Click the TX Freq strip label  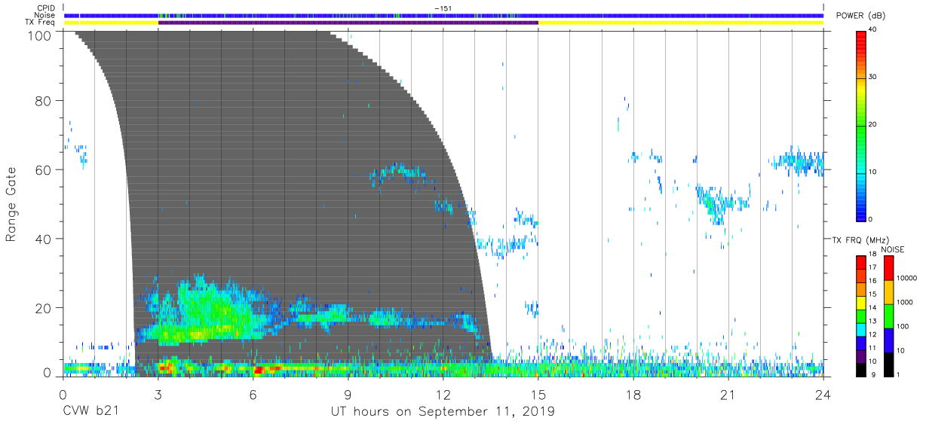tap(39, 23)
